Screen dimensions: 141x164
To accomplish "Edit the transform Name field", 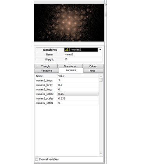I will [83, 55].
